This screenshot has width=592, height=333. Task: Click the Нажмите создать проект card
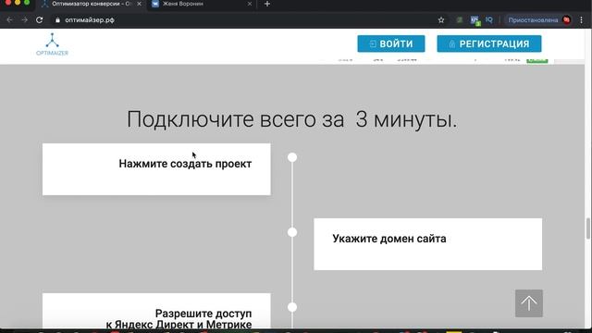156,169
